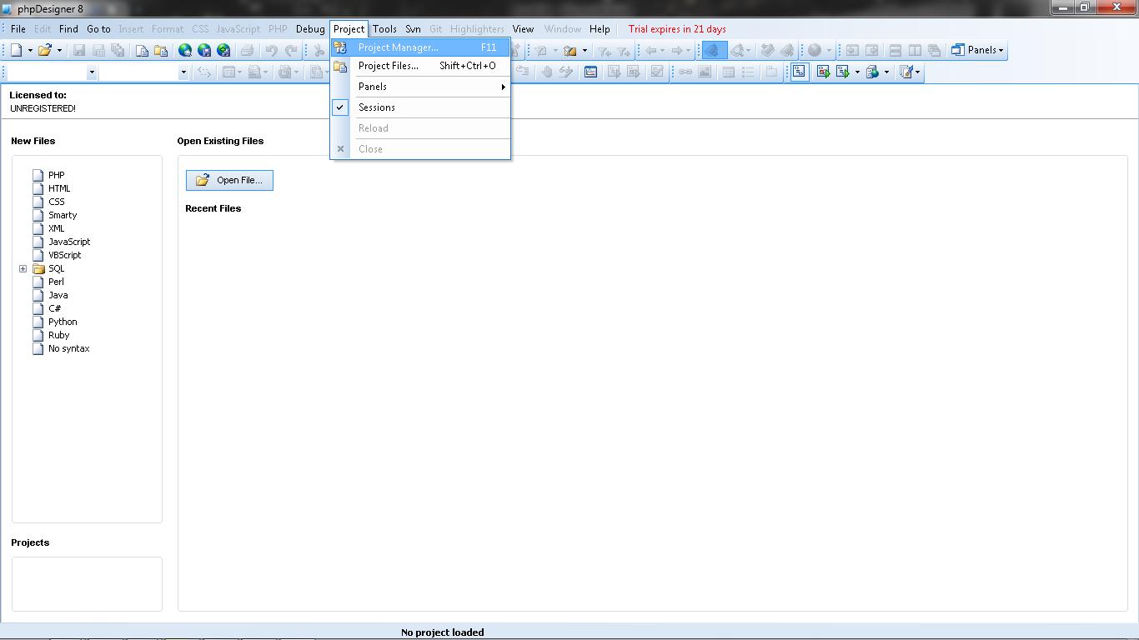
Task: Open the first empty toolbar combo box
Action: pyautogui.click(x=51, y=72)
